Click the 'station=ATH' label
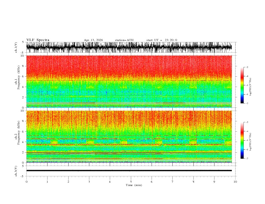 coord(124,40)
